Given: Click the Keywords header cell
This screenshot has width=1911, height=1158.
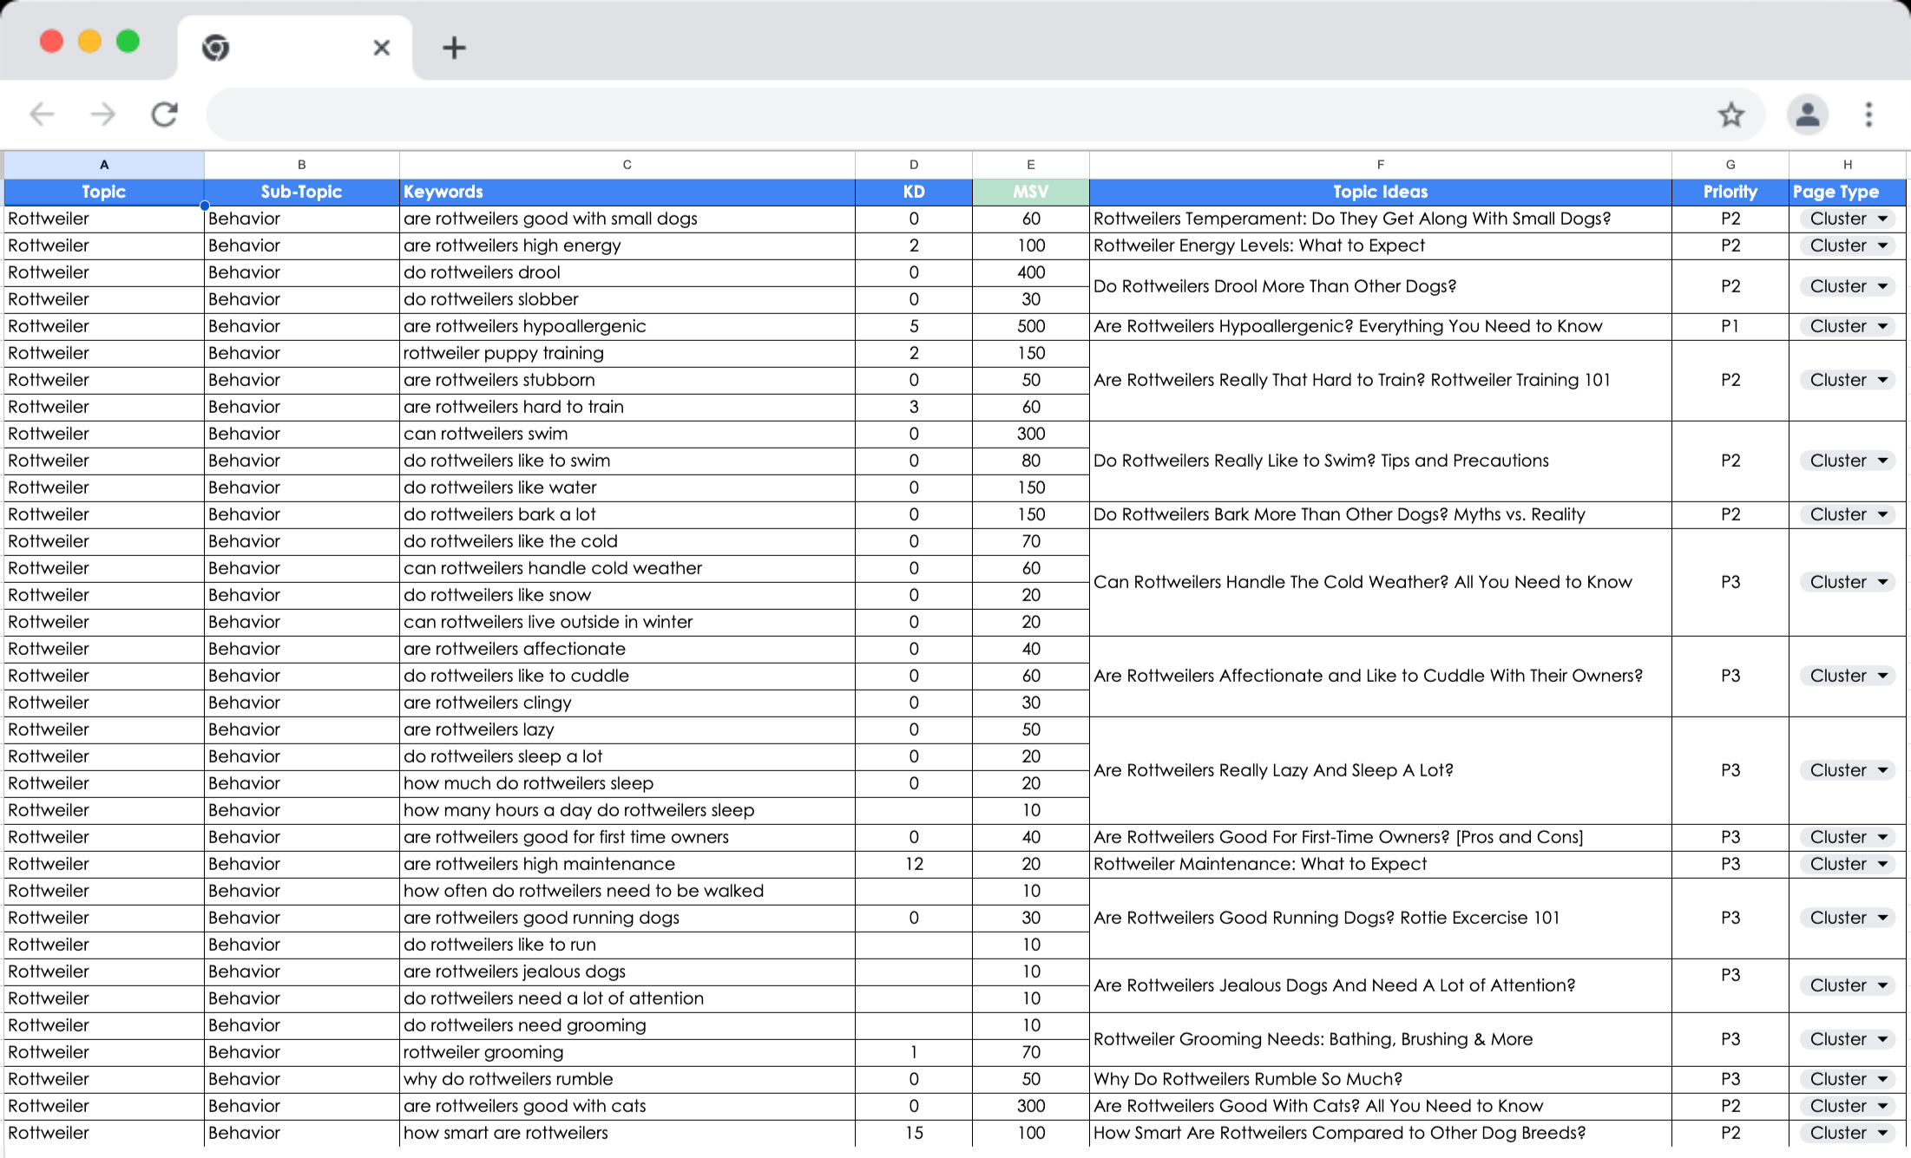Looking at the screenshot, I should (627, 193).
